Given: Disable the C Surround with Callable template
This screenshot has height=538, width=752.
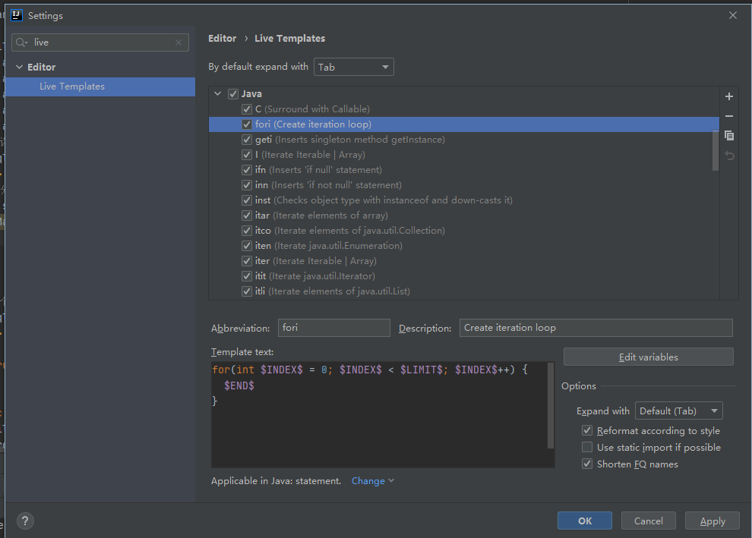Looking at the screenshot, I should 247,109.
